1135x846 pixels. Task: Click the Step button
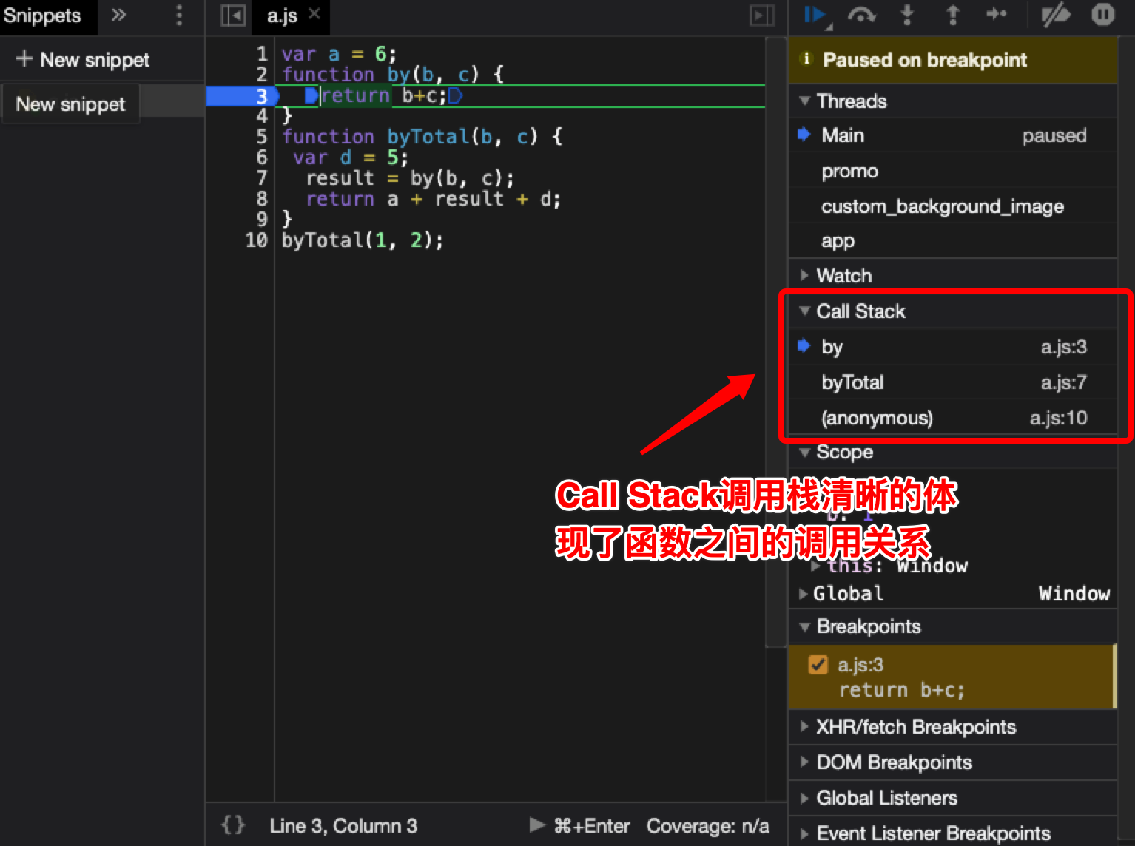click(997, 14)
